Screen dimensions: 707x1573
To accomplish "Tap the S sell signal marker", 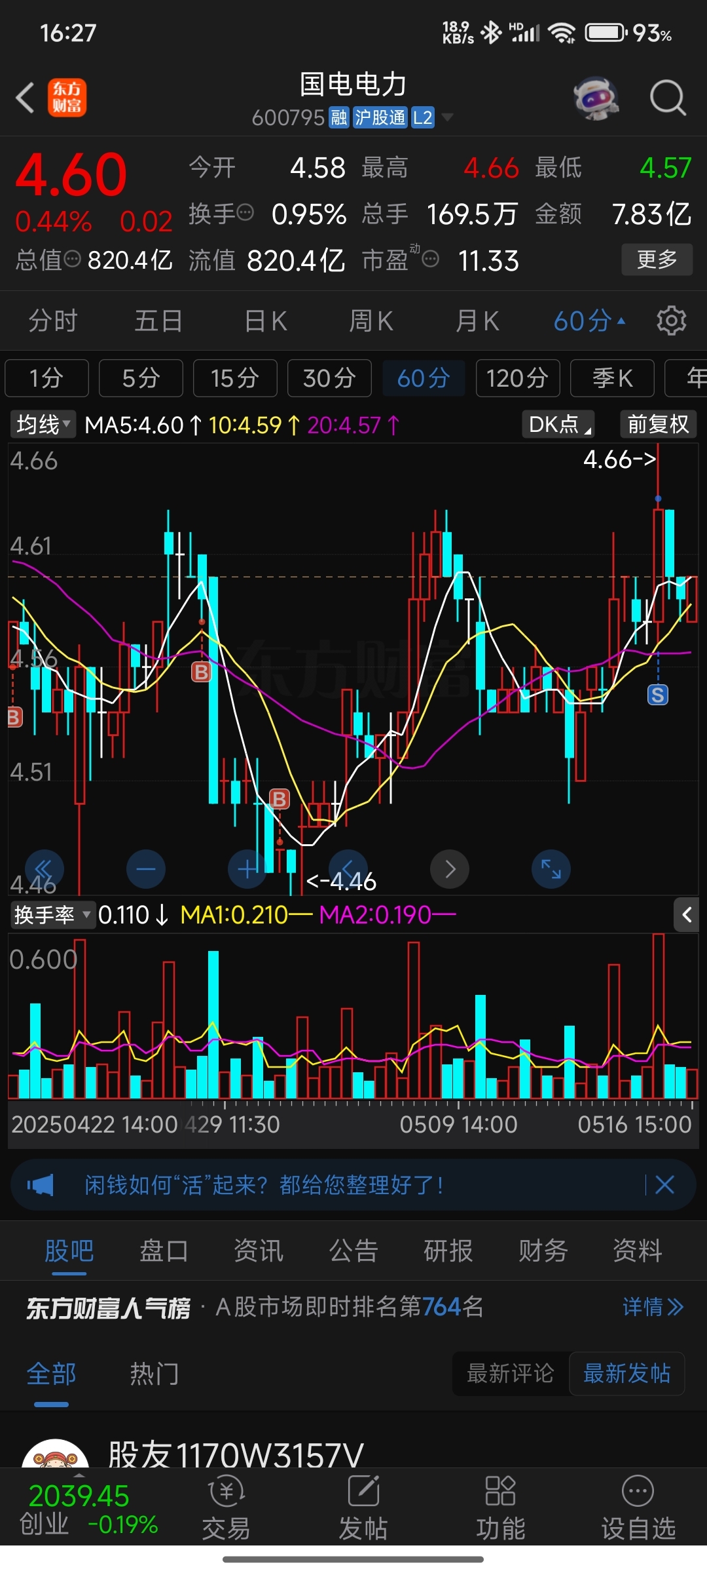I will (x=658, y=695).
